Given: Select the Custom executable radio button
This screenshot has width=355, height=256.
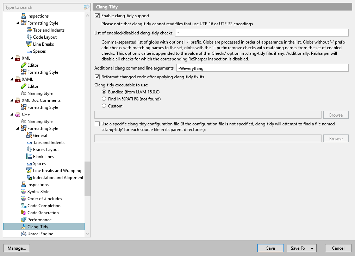Looking at the screenshot, I should pos(105,106).
